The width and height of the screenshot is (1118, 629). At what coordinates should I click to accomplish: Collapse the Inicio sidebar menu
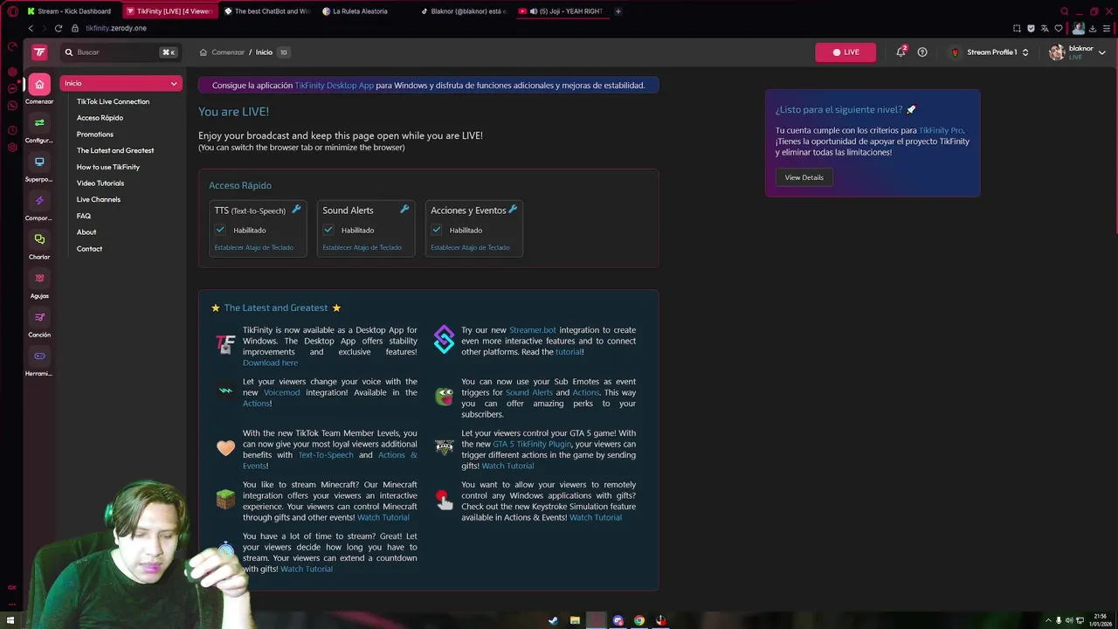[121, 83]
